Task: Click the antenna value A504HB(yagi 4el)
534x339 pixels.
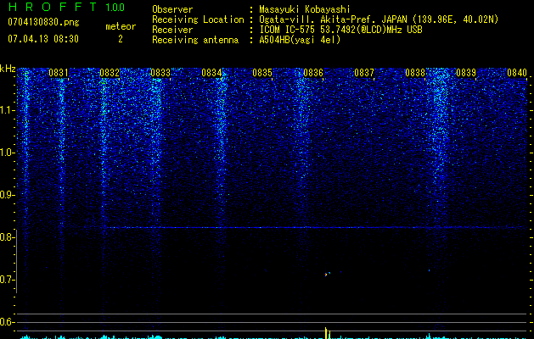Action: tap(300, 40)
